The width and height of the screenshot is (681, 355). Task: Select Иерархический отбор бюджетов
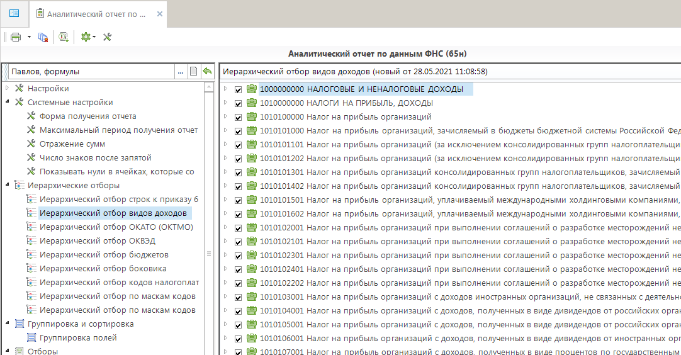click(x=104, y=255)
